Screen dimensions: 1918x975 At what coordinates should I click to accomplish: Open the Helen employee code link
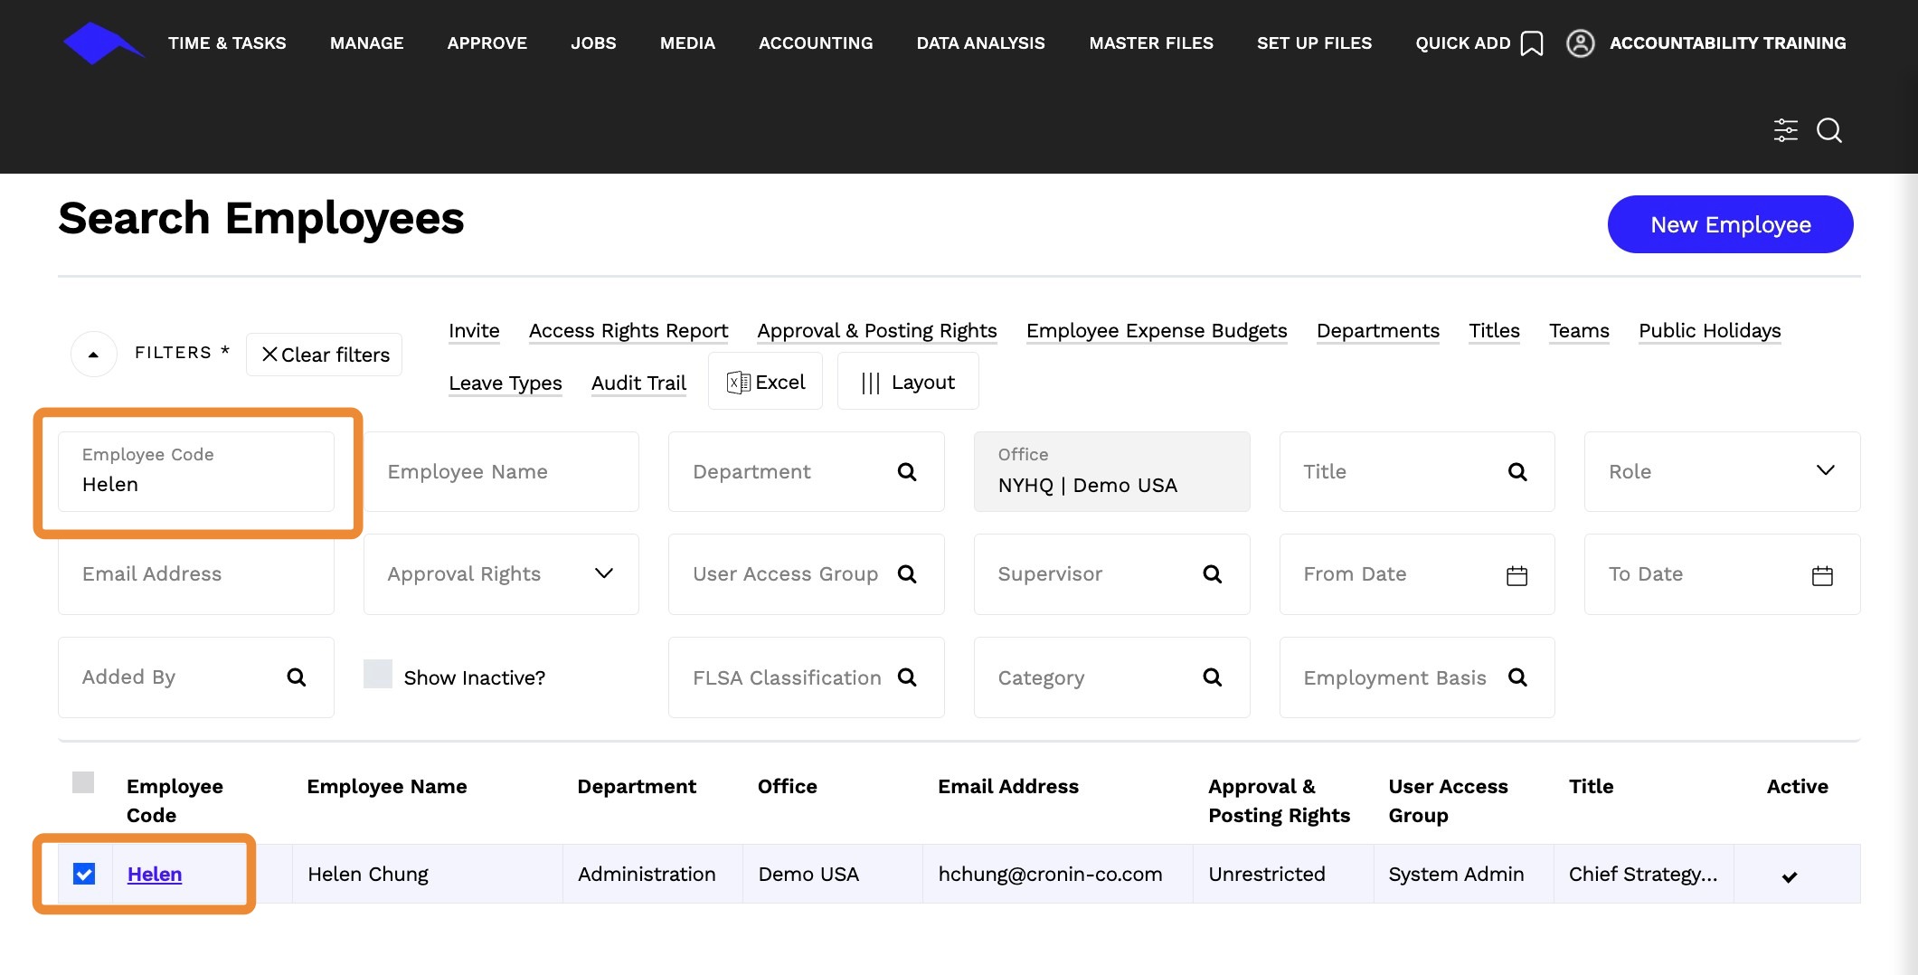point(155,874)
